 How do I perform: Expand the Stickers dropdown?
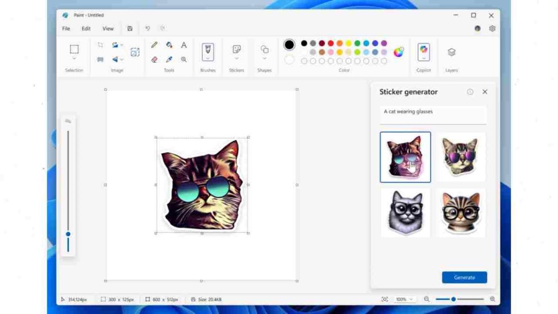coord(236,59)
